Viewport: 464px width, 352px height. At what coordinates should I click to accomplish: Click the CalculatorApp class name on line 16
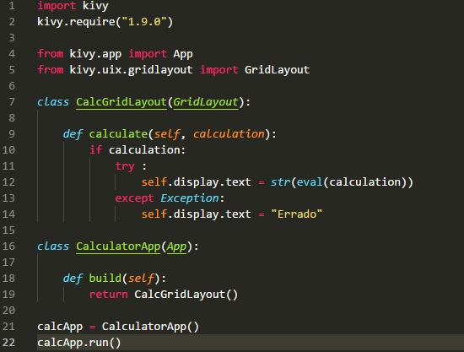coord(118,246)
